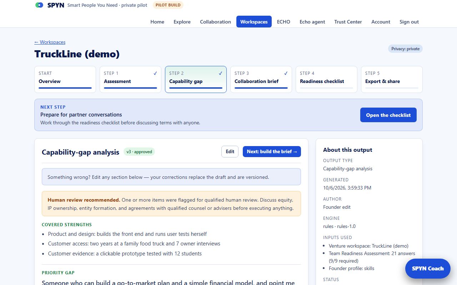Open the Collaboration nav item
This screenshot has width=457, height=285.
[x=215, y=22]
